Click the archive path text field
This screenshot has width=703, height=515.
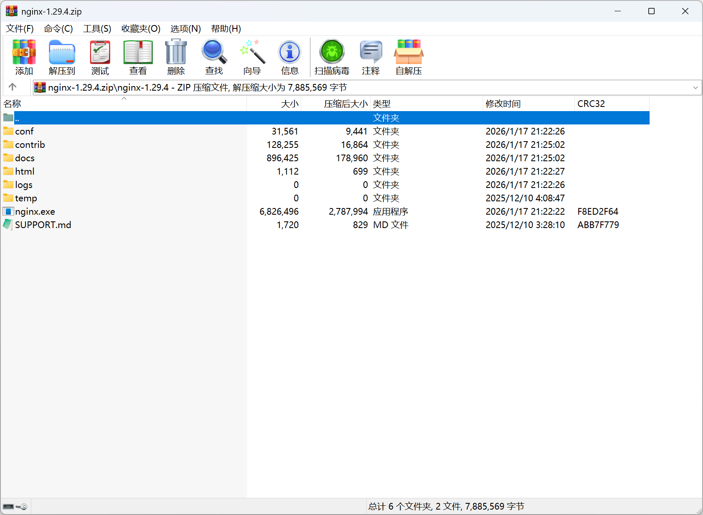tap(367, 87)
